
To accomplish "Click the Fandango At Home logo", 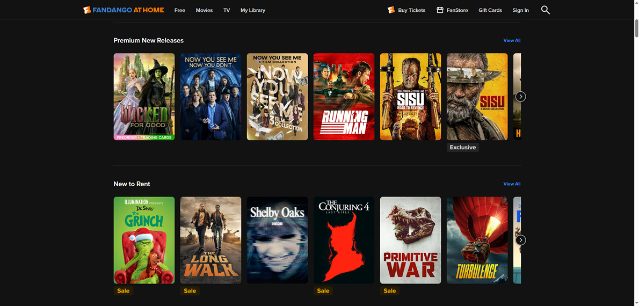I will click(124, 10).
